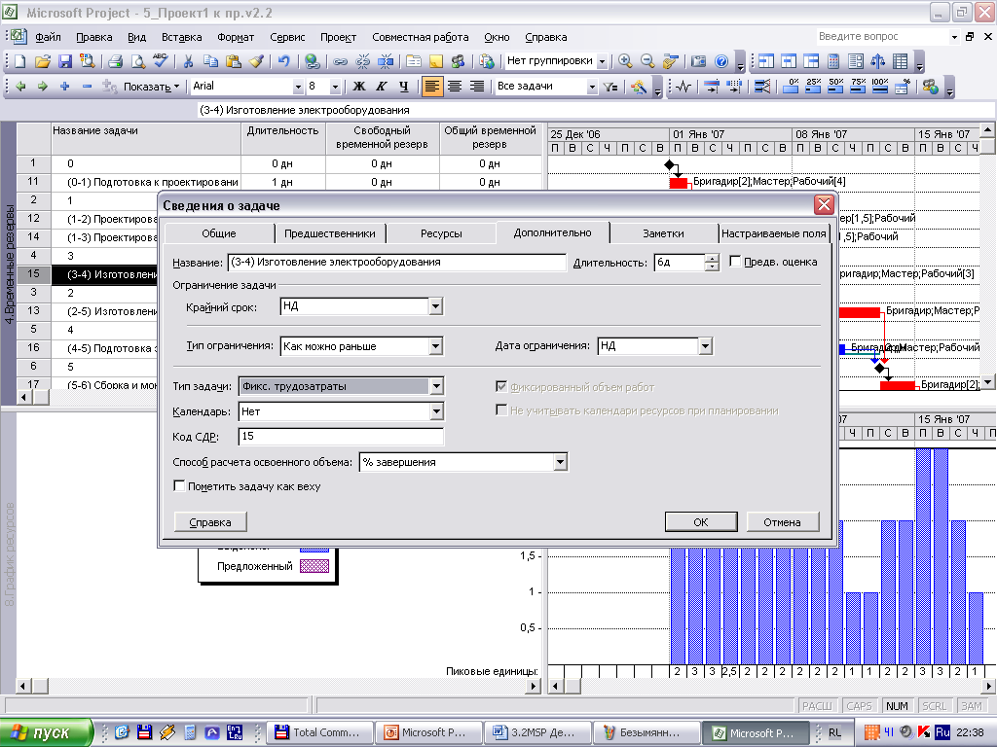Open the resource balance scales icon

pos(878,61)
